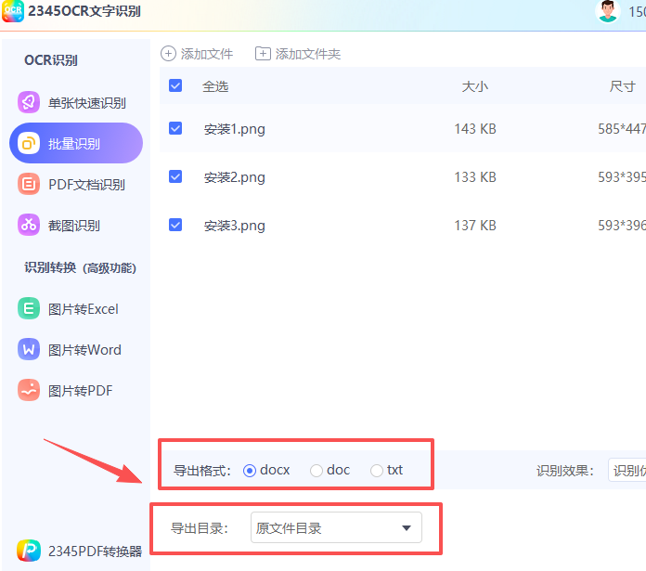Uncheck the 安装3.png file checkbox
The image size is (646, 571).
[x=175, y=225]
